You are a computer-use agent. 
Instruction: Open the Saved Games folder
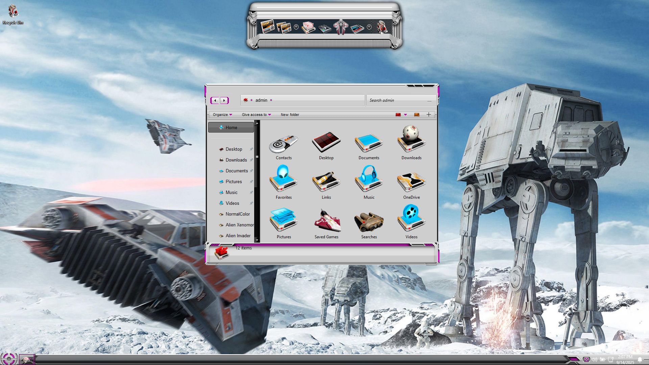(x=326, y=224)
